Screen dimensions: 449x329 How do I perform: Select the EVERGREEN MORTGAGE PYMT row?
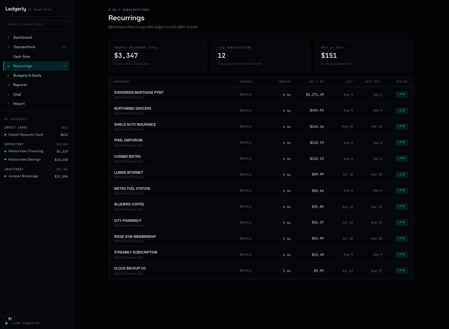point(261,95)
